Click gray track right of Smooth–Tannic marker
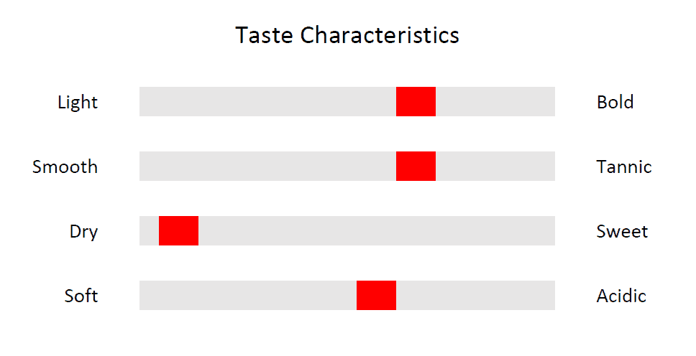 [x=495, y=167]
